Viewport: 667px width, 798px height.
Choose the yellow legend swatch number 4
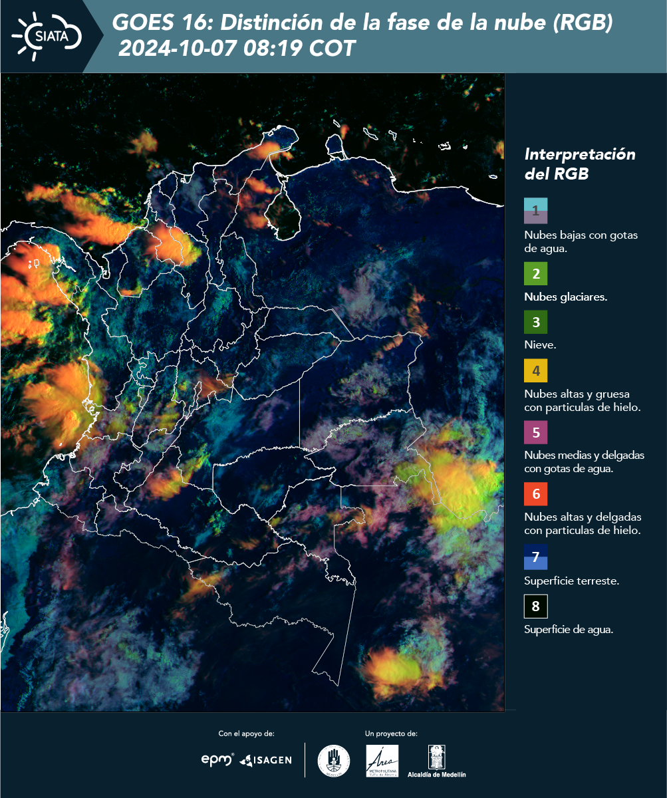(x=535, y=370)
